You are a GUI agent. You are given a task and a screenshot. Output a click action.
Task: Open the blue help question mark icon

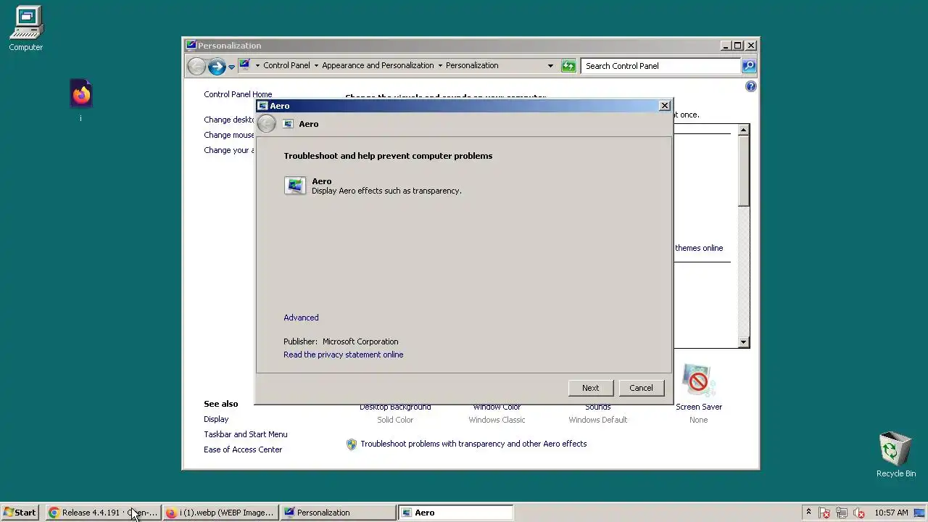click(x=750, y=86)
